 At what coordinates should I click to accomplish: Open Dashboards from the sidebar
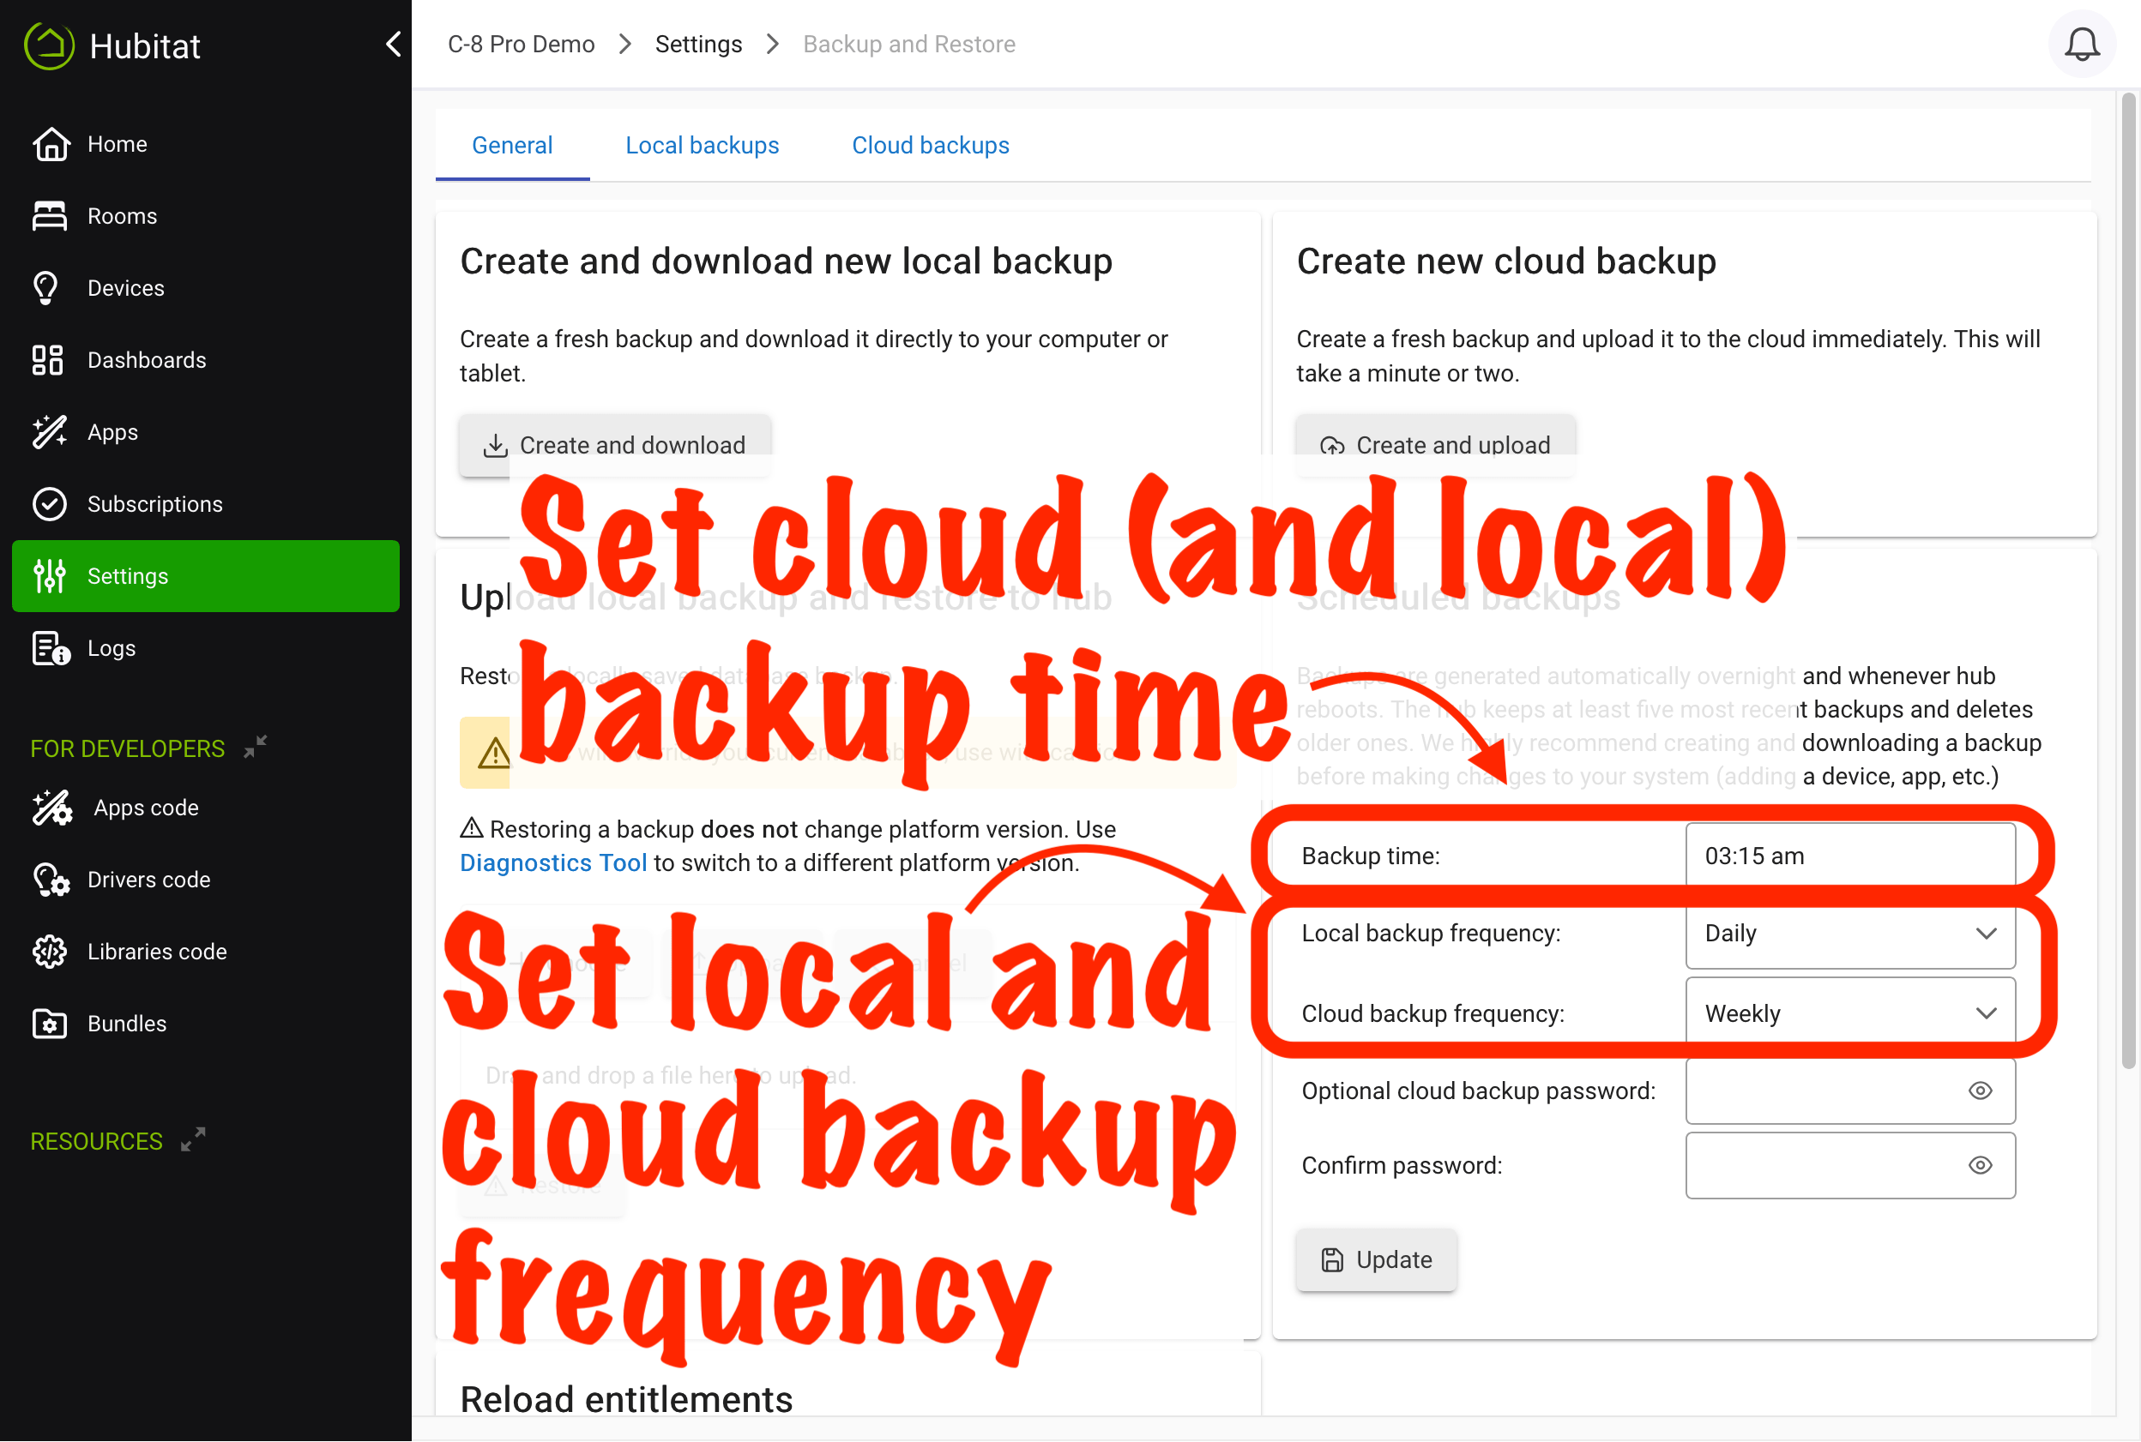pos(205,359)
